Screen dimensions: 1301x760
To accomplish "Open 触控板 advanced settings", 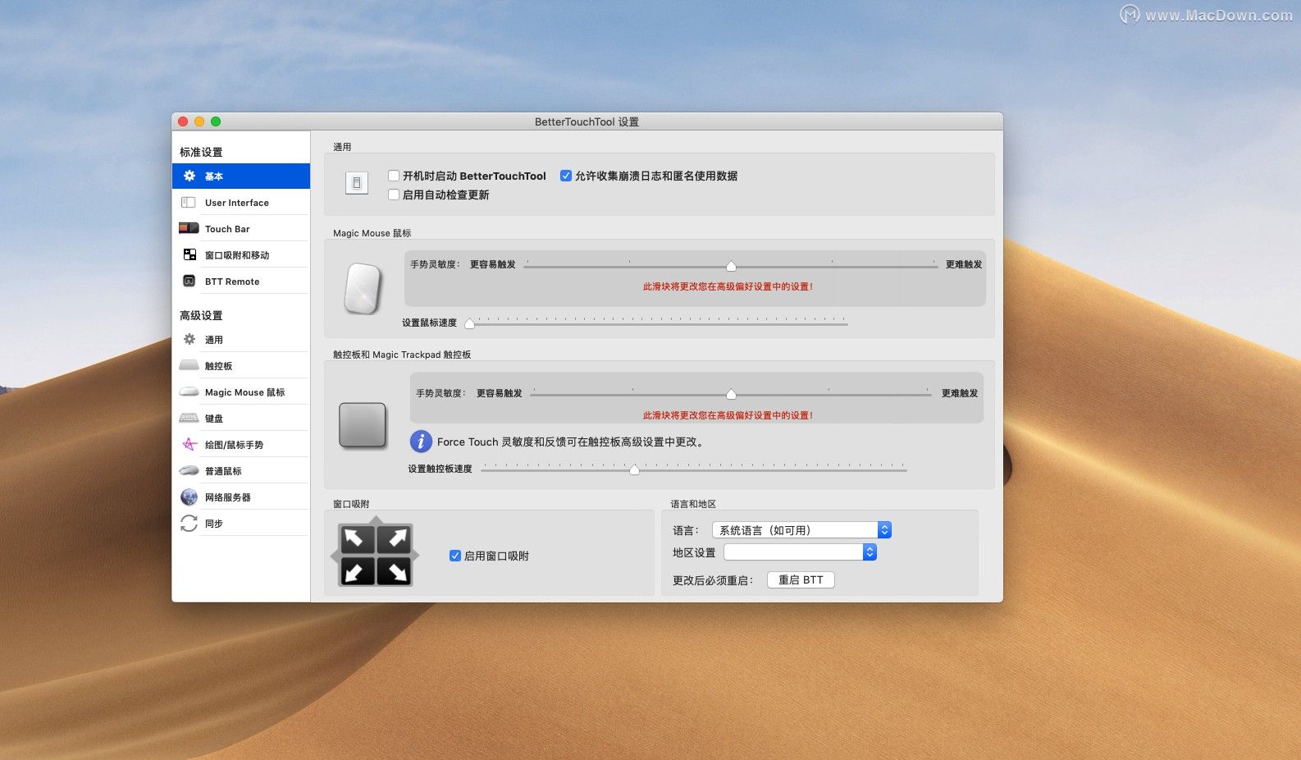I will pyautogui.click(x=241, y=365).
